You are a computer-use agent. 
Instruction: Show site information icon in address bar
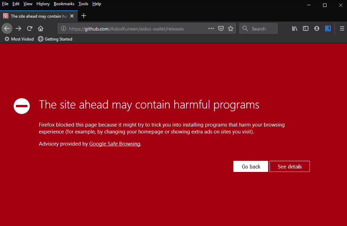[x=64, y=28]
